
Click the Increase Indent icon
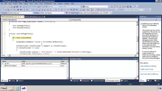pos(21,10)
